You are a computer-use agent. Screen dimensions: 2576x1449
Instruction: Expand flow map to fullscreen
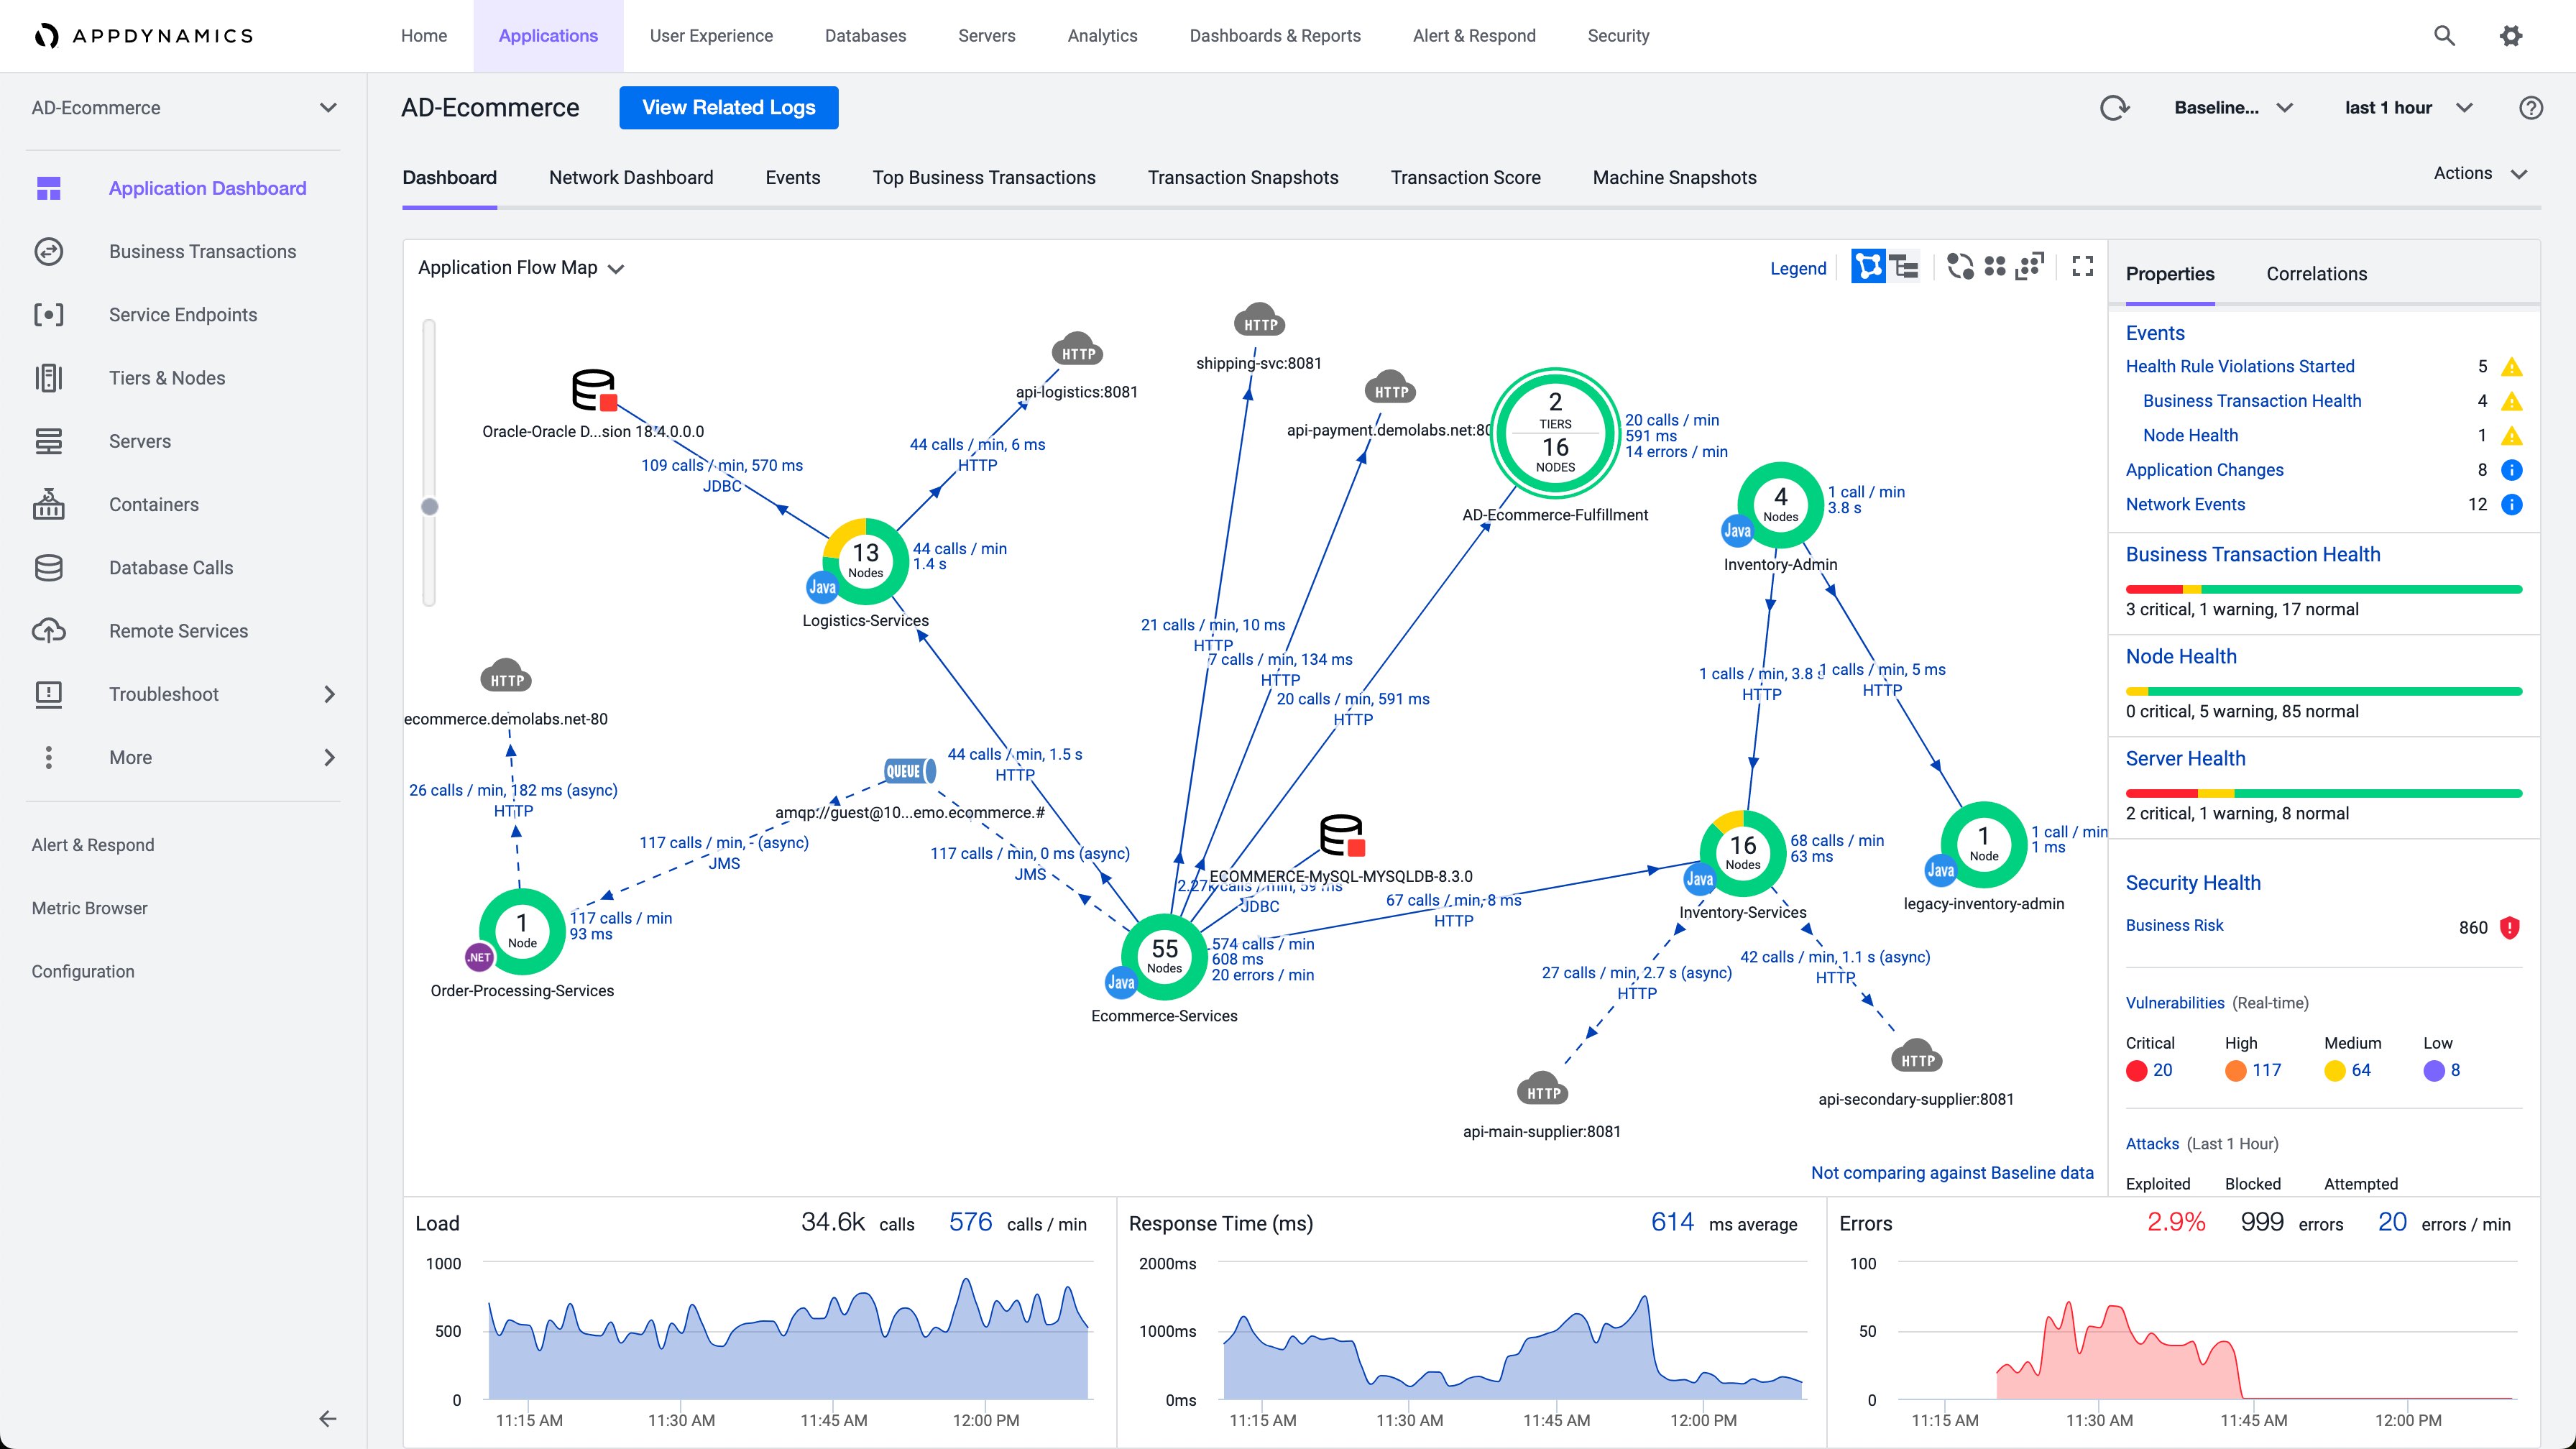tap(2083, 266)
